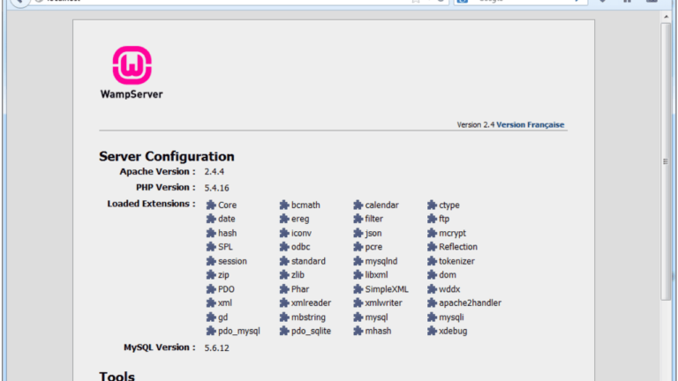Viewport: 678px width, 381px height.
Task: Click the PHP version value 5.4.16
Action: click(x=216, y=188)
